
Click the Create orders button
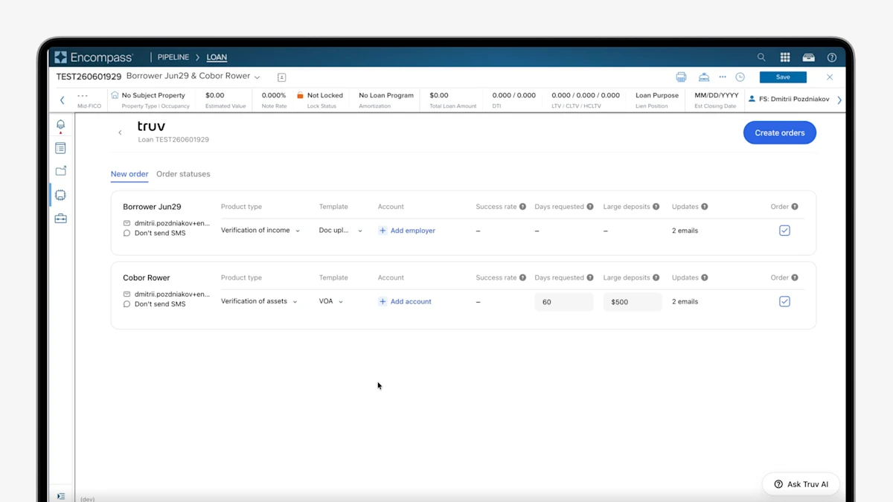(780, 133)
